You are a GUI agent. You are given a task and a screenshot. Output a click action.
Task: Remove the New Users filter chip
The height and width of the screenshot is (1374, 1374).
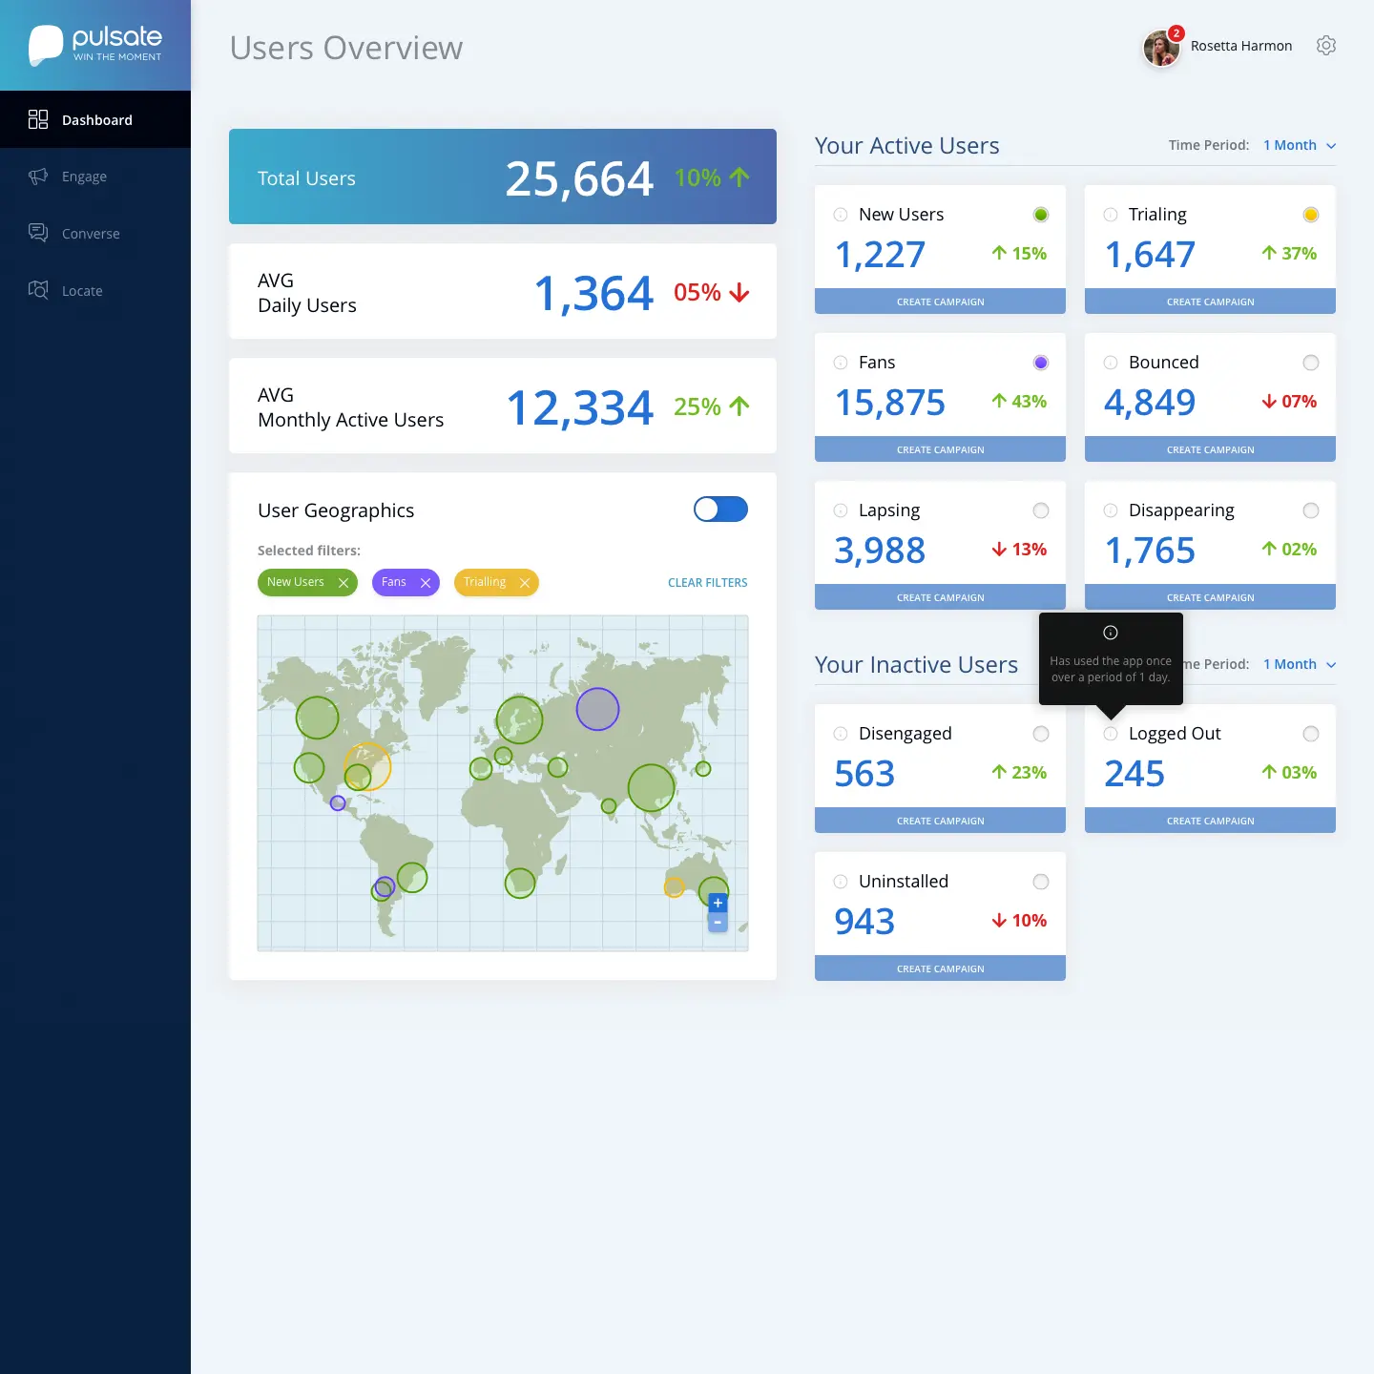coord(343,583)
